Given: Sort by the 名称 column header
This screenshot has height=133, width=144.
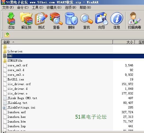Looking at the screenshot, I should click(x=57, y=42).
